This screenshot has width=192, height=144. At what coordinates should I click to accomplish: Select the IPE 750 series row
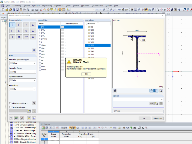61,39
